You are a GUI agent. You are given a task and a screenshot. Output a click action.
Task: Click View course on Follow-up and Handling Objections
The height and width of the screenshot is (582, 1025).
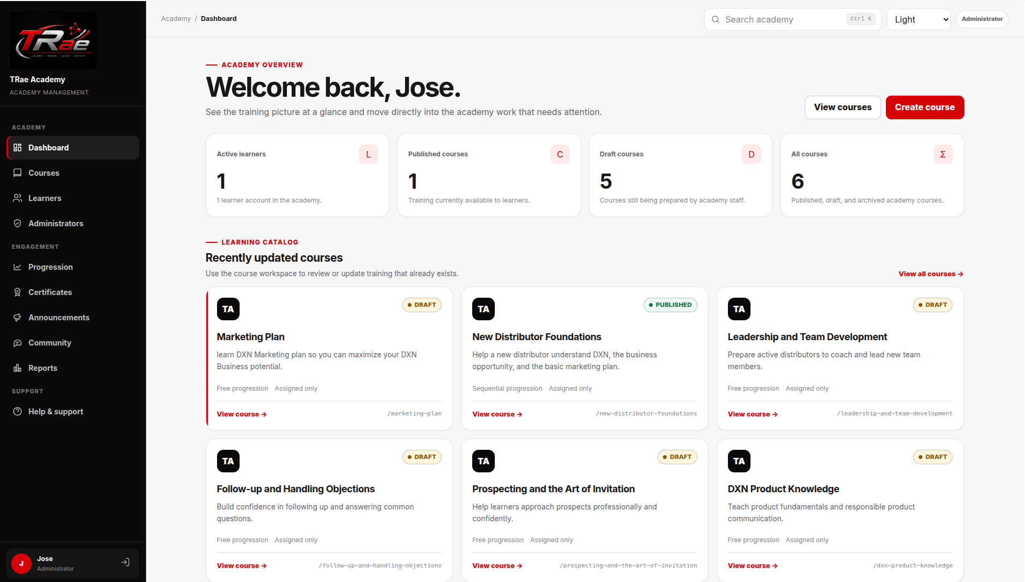242,566
